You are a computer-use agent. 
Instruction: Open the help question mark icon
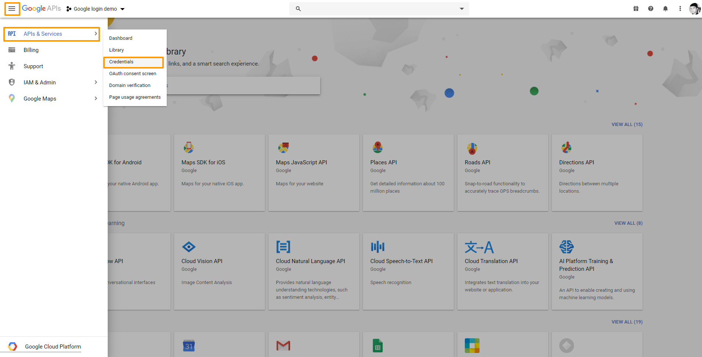click(x=651, y=8)
